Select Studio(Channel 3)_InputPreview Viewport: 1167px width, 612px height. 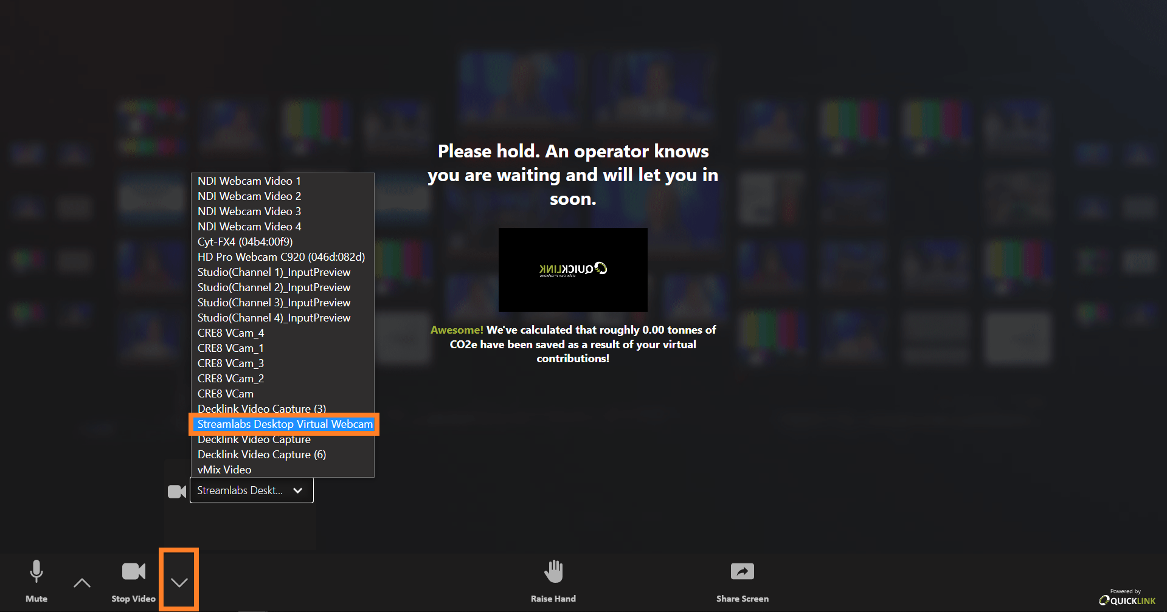(283, 303)
